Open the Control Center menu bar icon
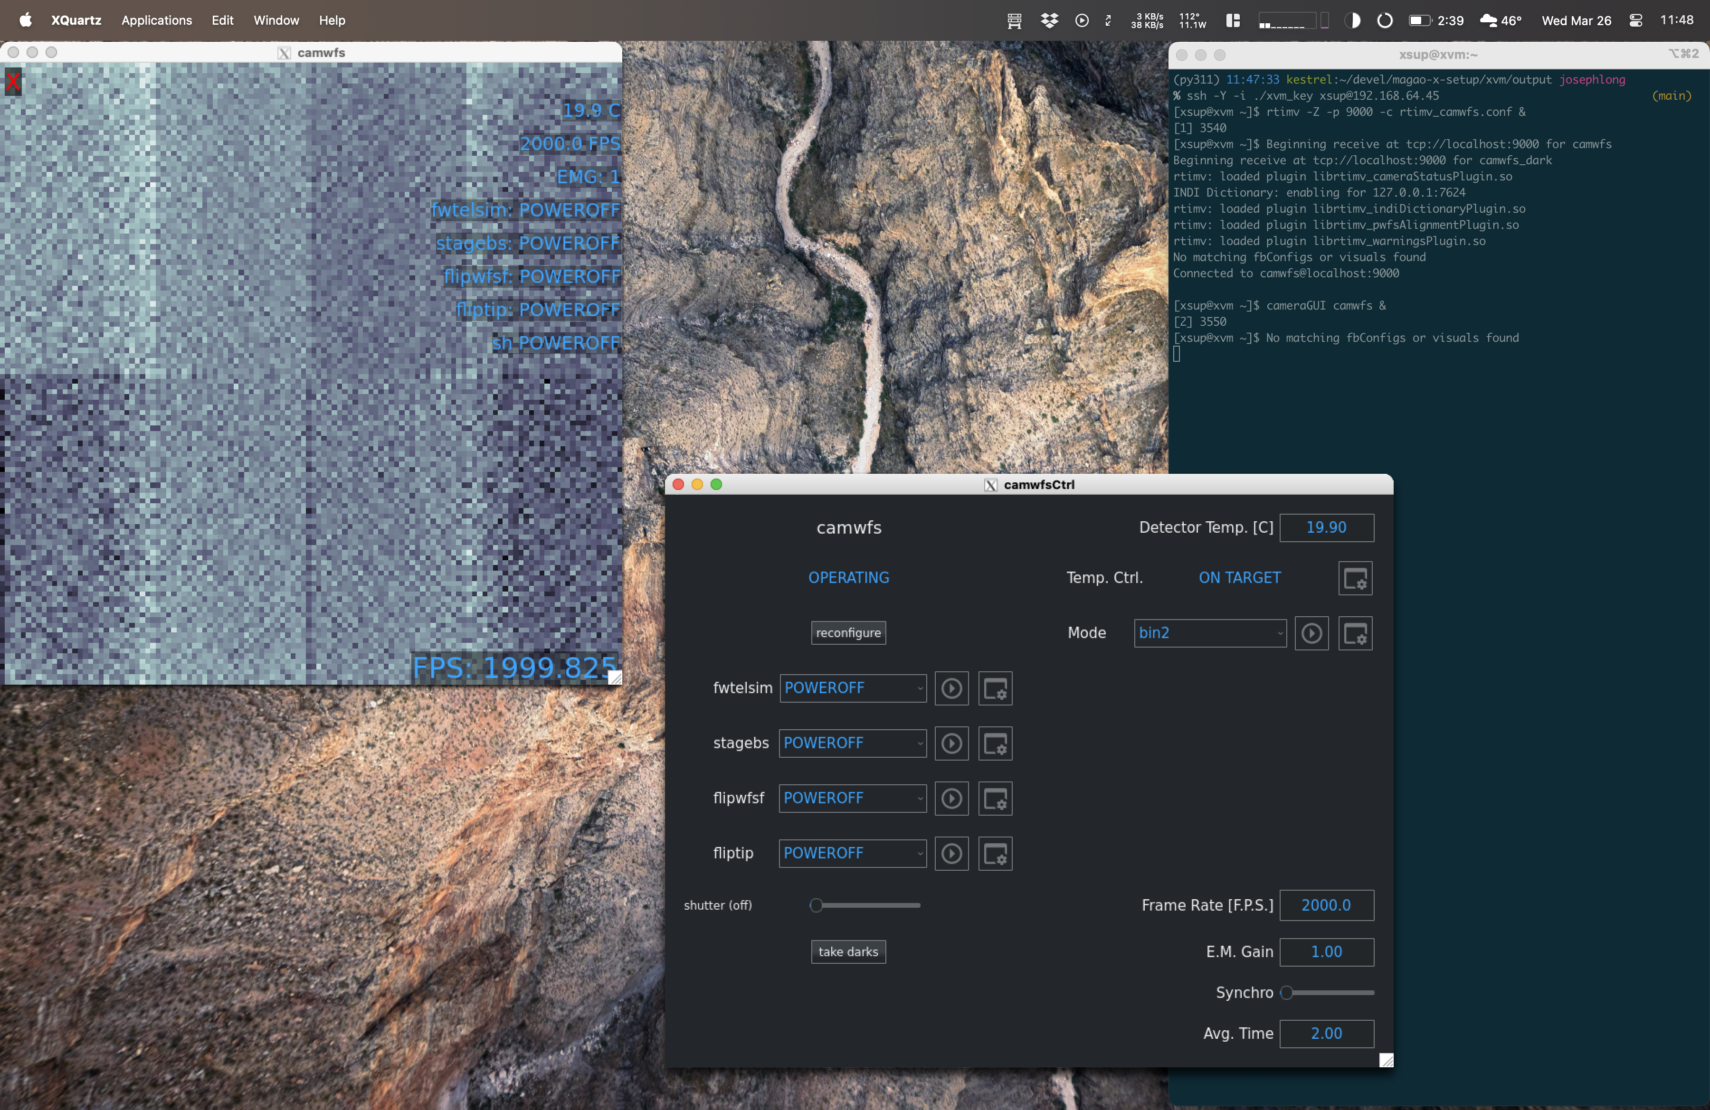 pyautogui.click(x=1635, y=20)
